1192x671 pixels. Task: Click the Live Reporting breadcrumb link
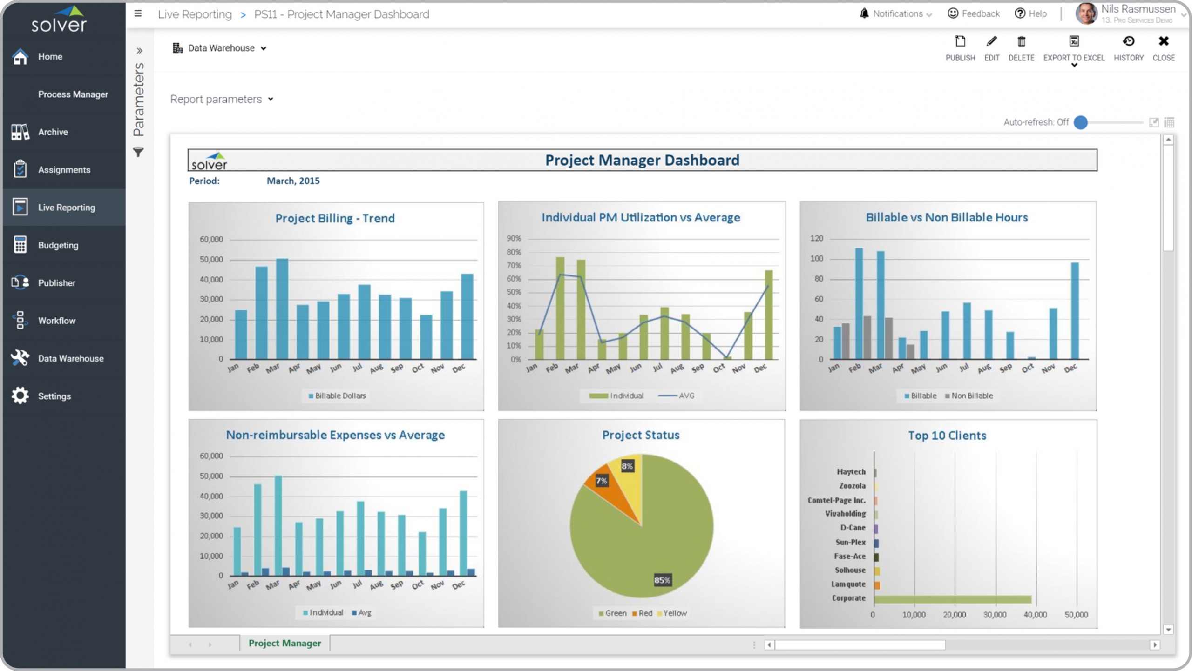[x=195, y=14]
